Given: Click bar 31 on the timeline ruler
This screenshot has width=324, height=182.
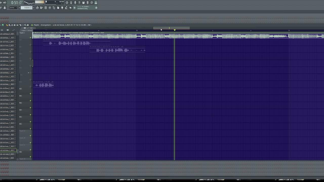Looking at the screenshot, I should pyautogui.click(x=213, y=31).
